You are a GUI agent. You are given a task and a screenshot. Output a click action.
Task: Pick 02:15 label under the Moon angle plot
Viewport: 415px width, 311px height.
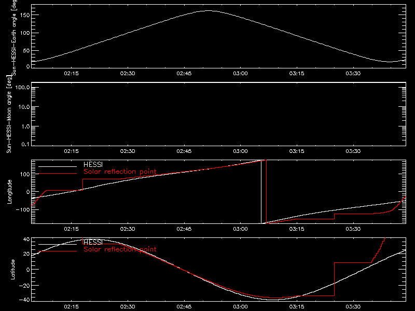71,151
